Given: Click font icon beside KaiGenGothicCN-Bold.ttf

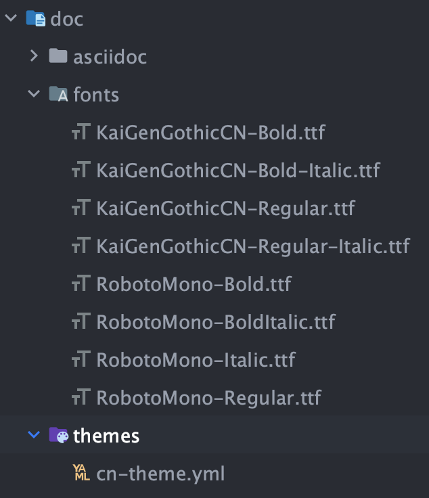Looking at the screenshot, I should 81,132.
